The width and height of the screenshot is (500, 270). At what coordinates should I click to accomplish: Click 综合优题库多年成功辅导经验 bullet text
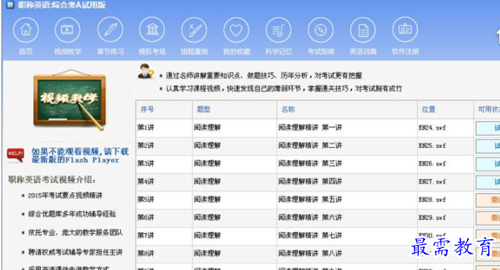point(72,214)
